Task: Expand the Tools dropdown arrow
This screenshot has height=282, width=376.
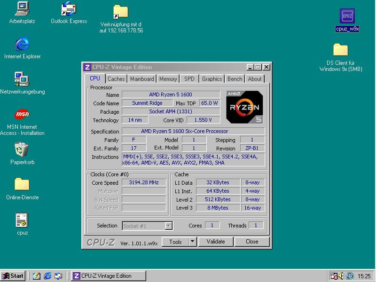Action: point(193,242)
